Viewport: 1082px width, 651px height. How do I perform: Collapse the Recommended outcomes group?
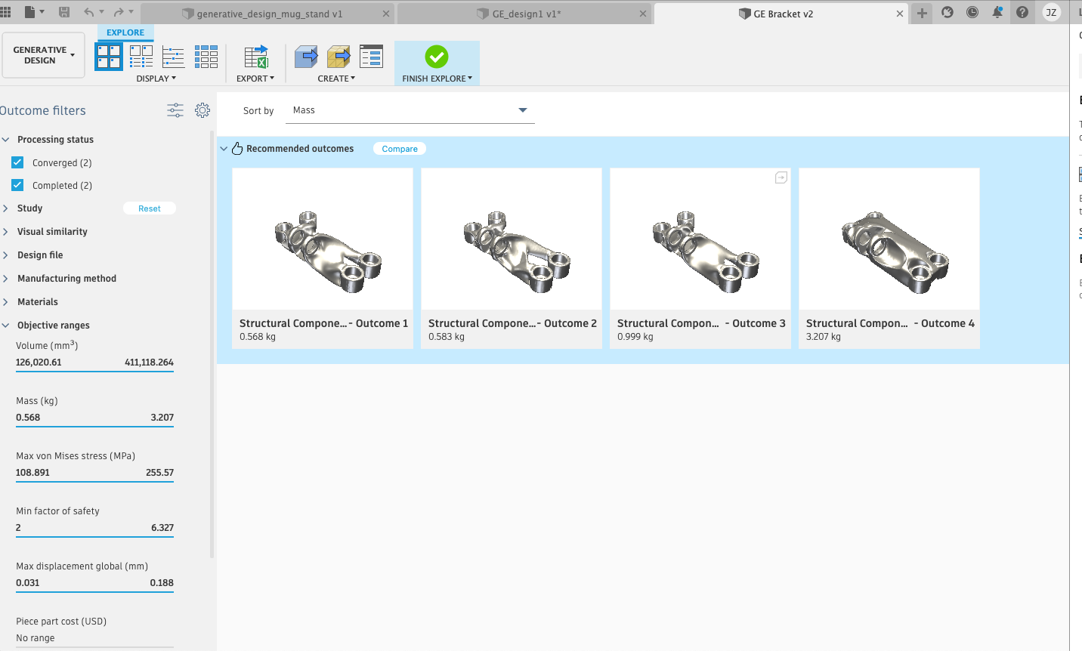(224, 149)
